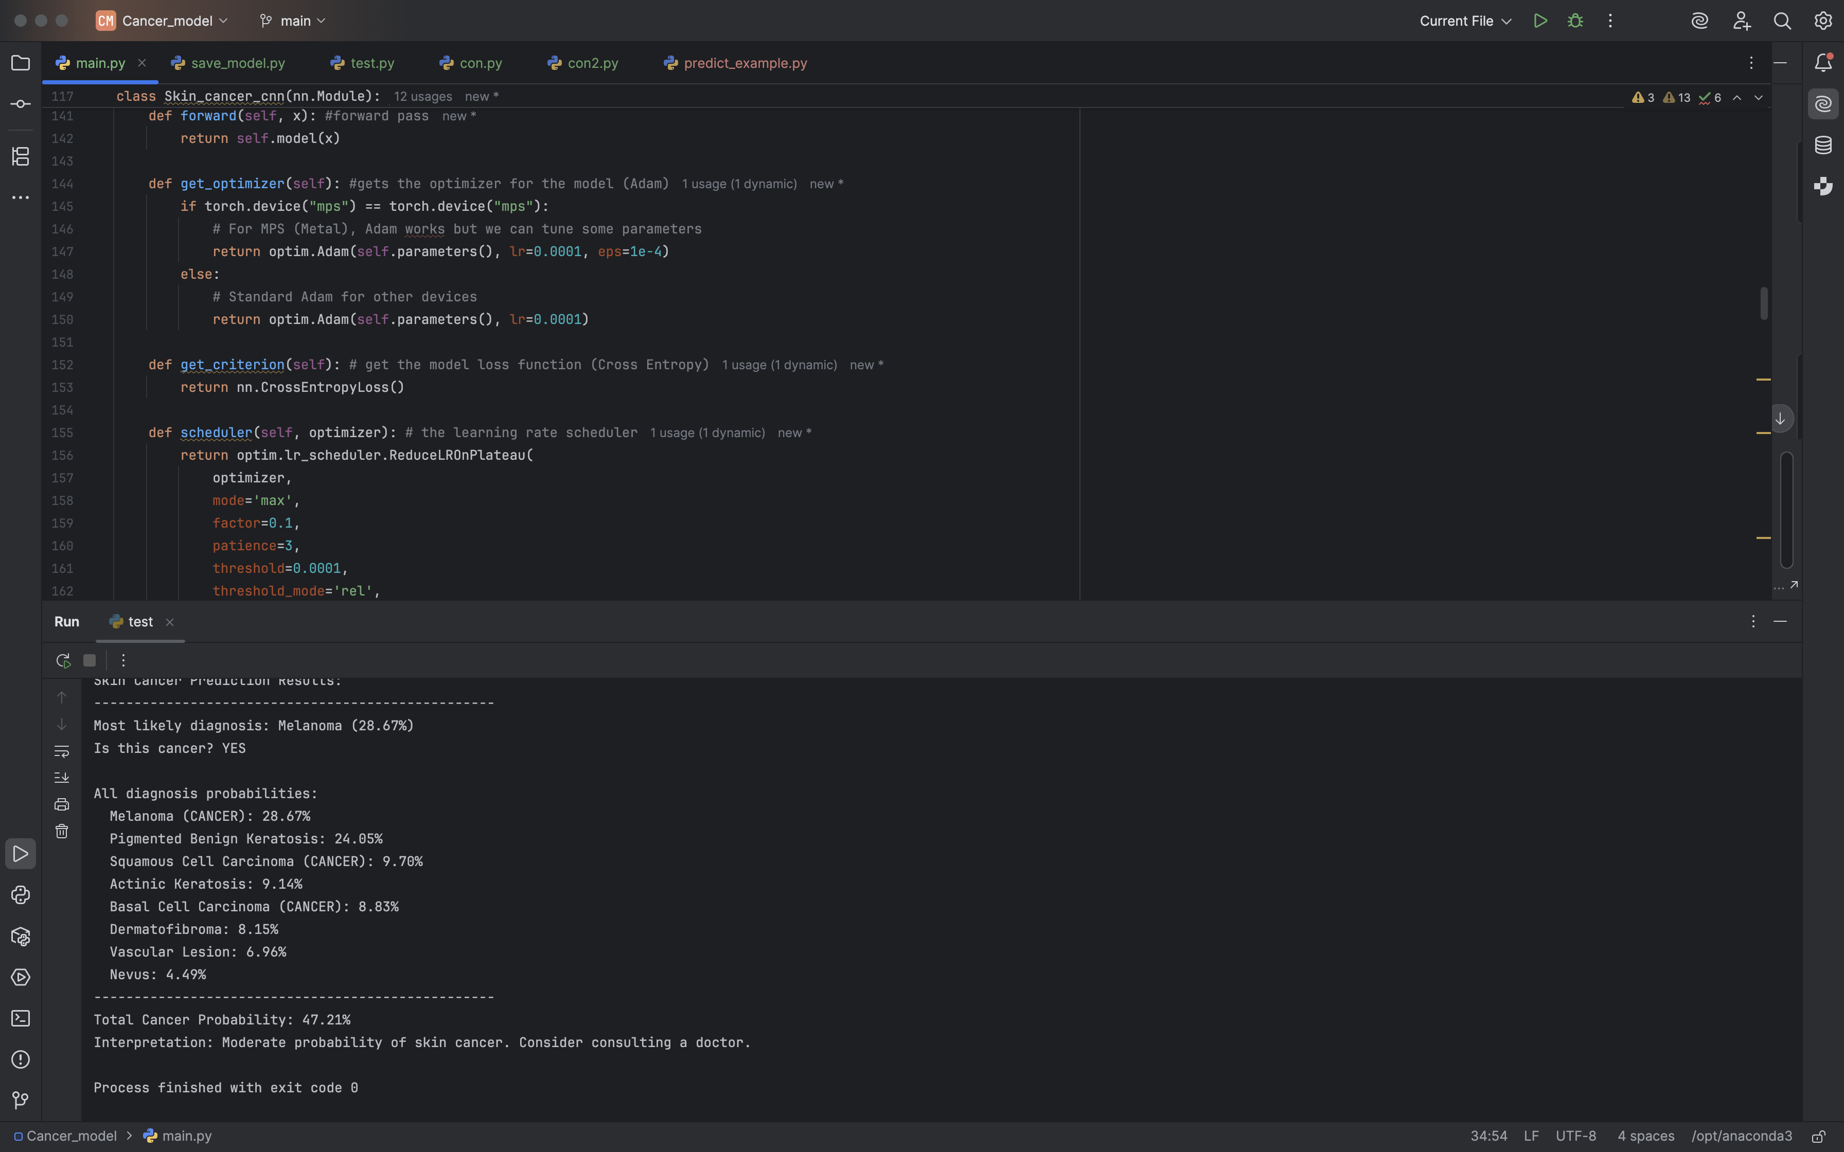Viewport: 1844px width, 1152px height.
Task: Expand the Cancer_model project dropdown
Action: [x=166, y=21]
